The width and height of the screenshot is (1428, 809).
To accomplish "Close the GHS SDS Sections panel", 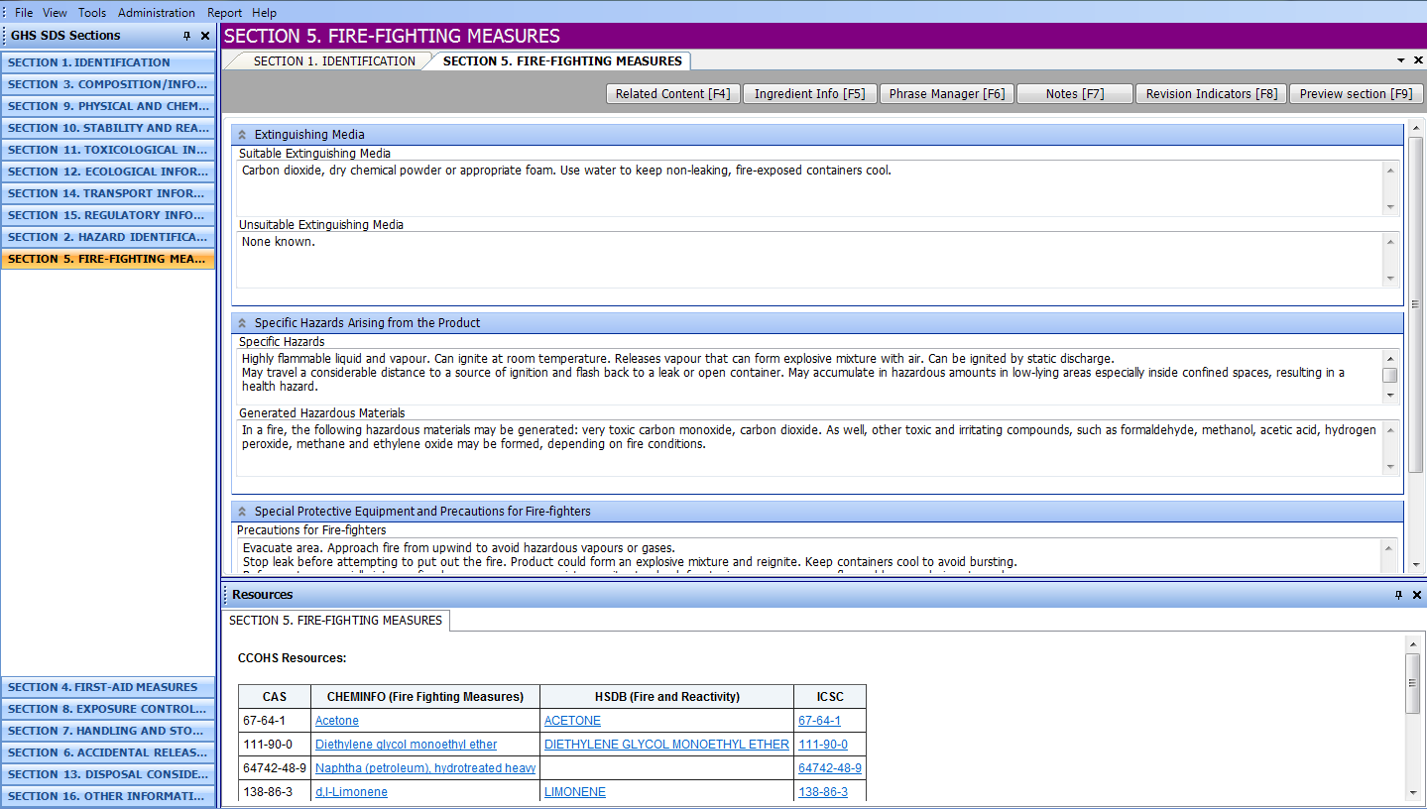I will click(x=205, y=36).
